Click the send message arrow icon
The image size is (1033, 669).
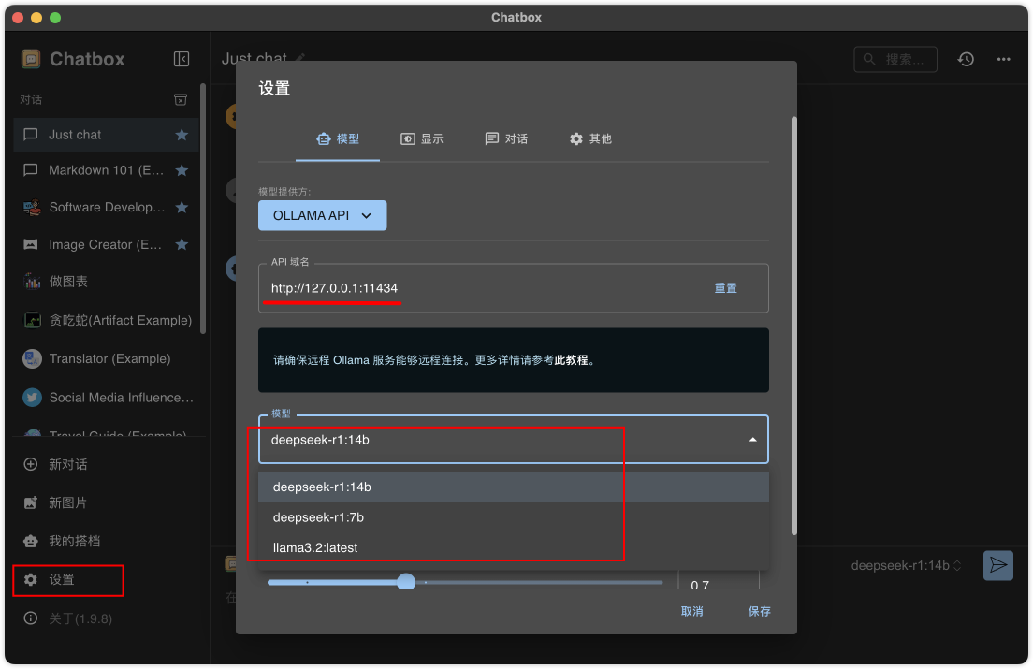tap(998, 565)
